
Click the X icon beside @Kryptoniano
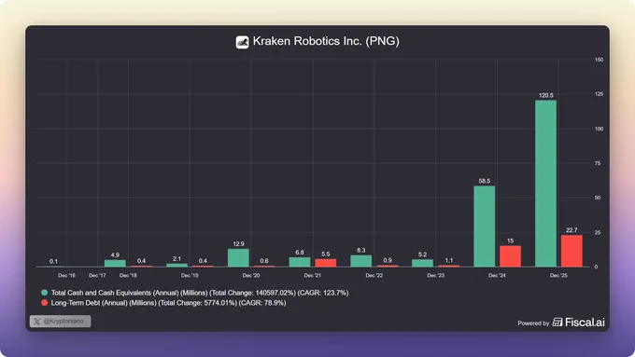[36, 322]
